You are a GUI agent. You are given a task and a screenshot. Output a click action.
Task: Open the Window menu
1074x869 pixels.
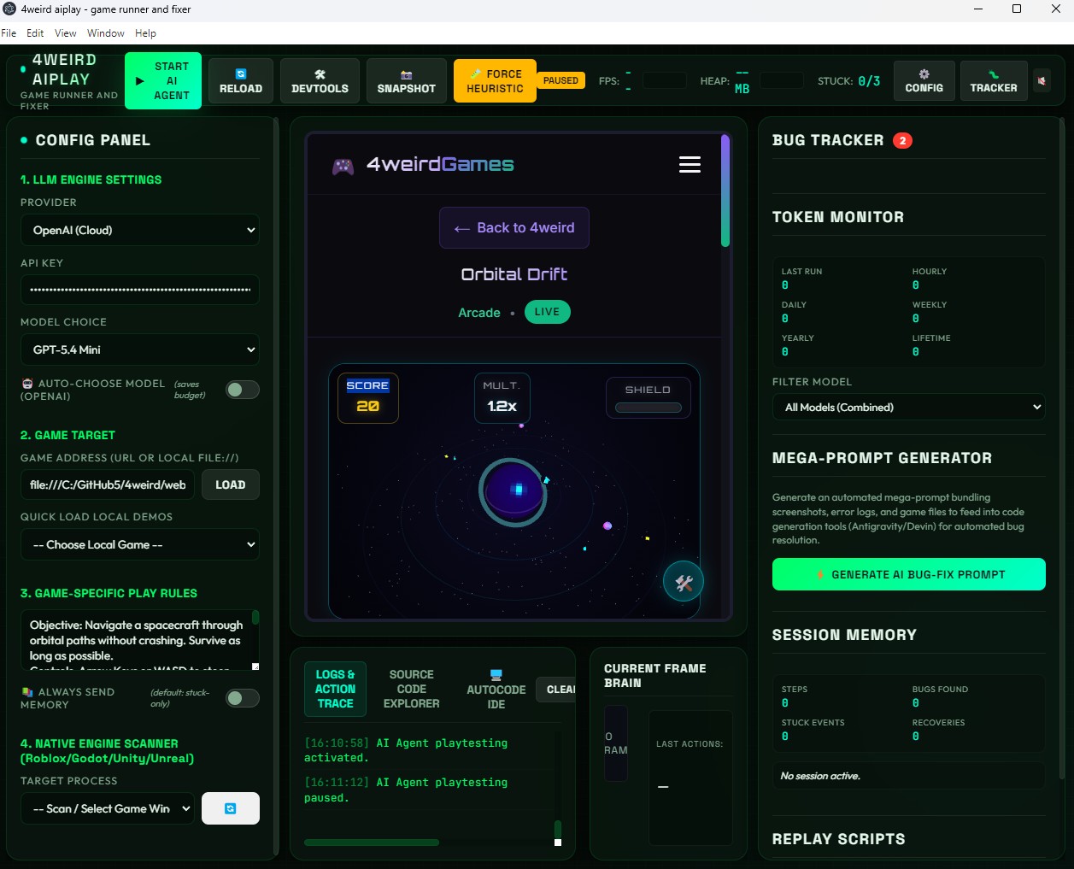point(106,33)
